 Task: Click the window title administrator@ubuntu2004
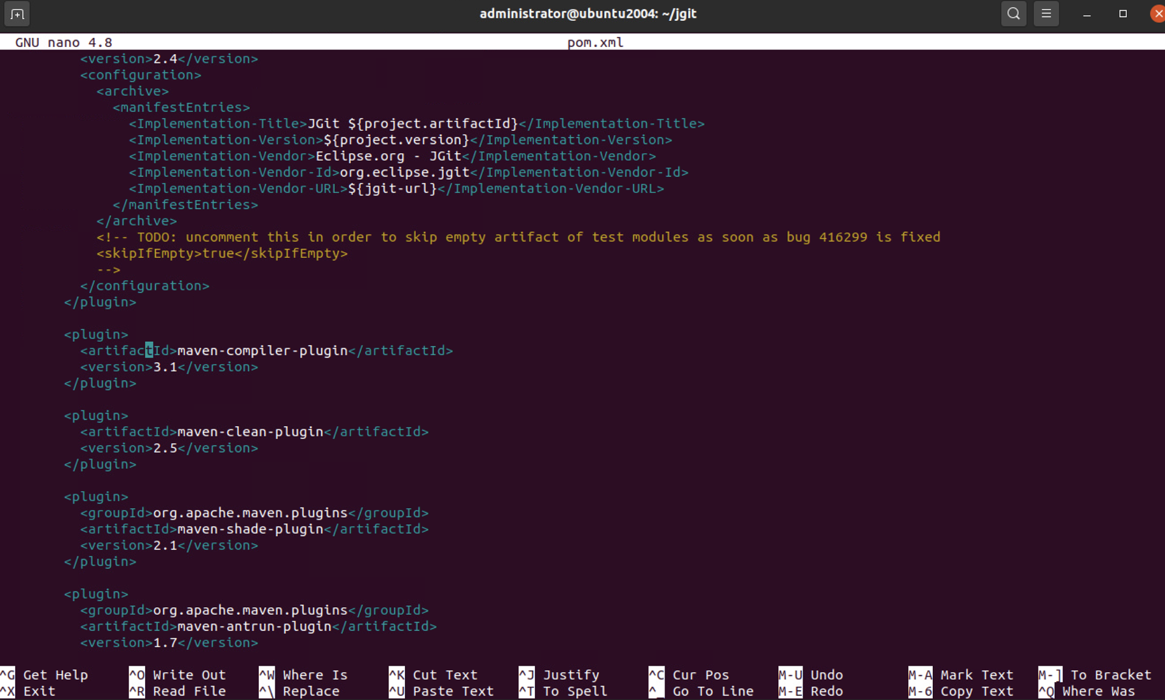coord(588,13)
